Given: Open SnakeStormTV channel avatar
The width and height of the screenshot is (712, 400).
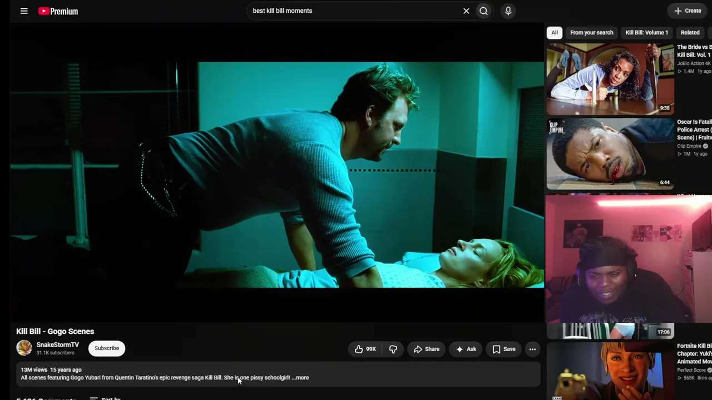Looking at the screenshot, I should (x=24, y=348).
